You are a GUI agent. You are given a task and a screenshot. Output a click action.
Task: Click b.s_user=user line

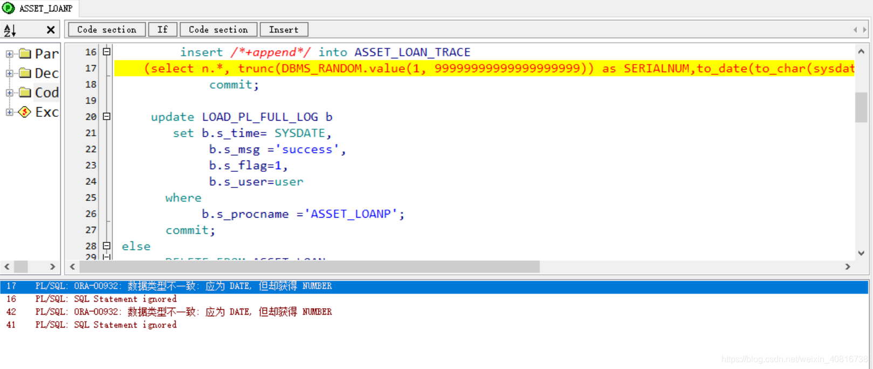256,182
